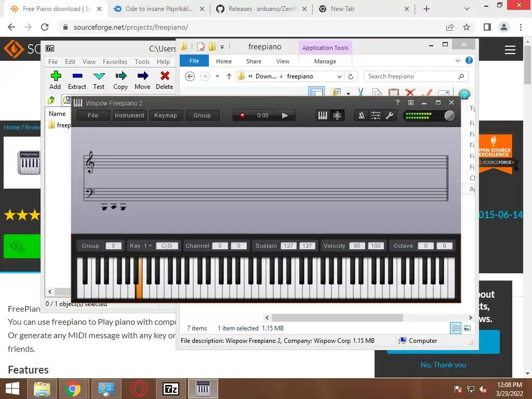
Task: Open the Explorer File tab
Action: pos(194,61)
